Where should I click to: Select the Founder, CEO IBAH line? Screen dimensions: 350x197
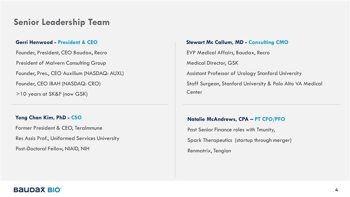tap(58, 84)
